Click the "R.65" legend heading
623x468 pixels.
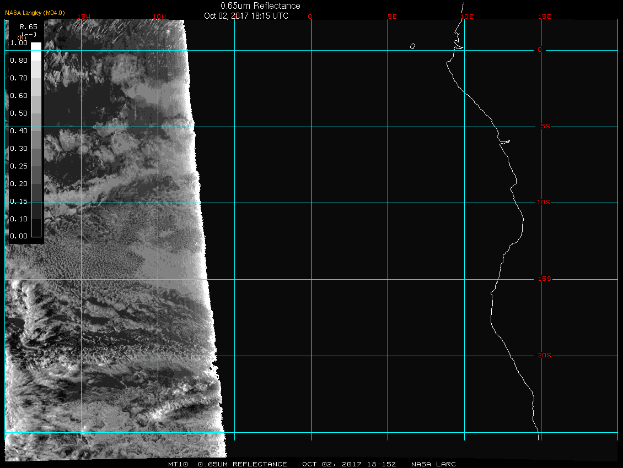[x=28, y=27]
